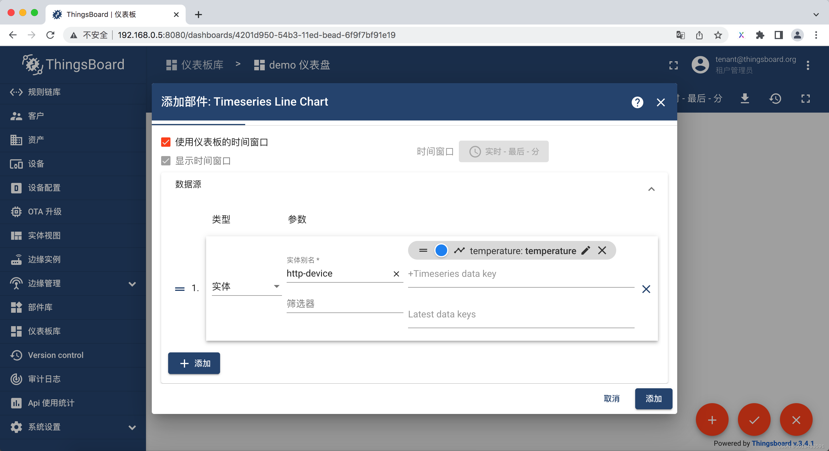Toggle 显示时间窗口 checkbox
Image resolution: width=829 pixels, height=451 pixels.
tap(166, 160)
